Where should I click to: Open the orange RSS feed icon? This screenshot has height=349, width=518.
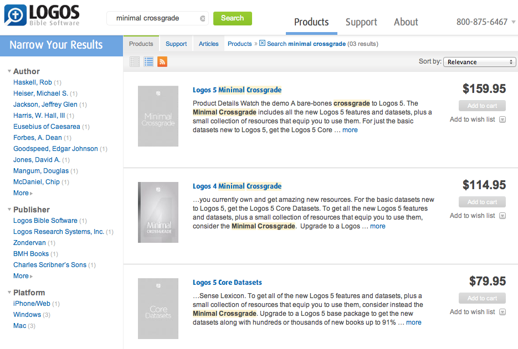162,62
